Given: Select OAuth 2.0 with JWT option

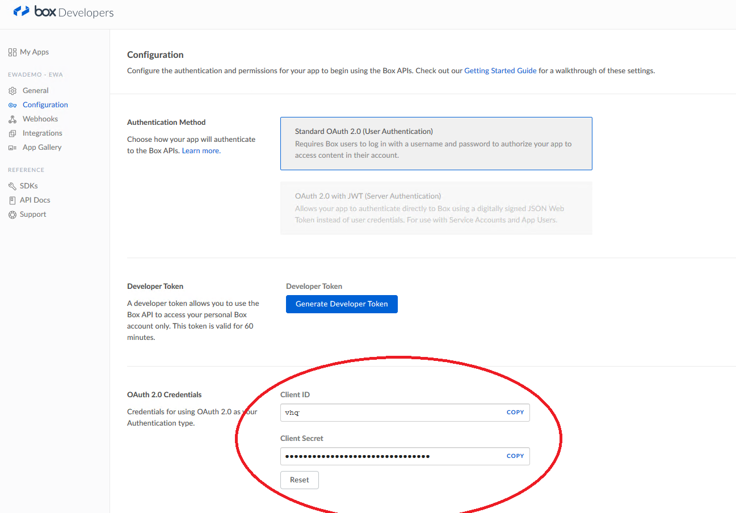Looking at the screenshot, I should [x=436, y=208].
